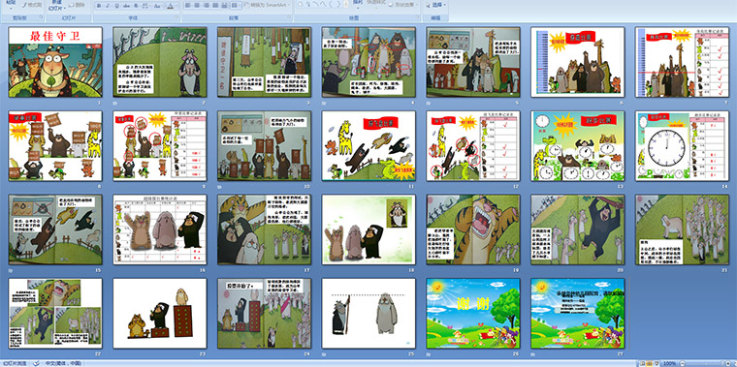Click the 格式刷 format painter icon
737x367 pixels.
[x=32, y=5]
